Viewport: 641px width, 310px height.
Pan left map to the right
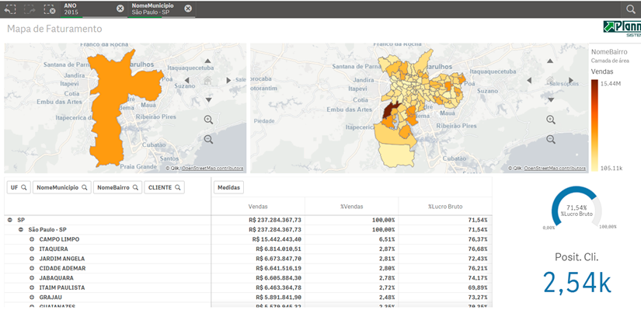[x=229, y=80]
